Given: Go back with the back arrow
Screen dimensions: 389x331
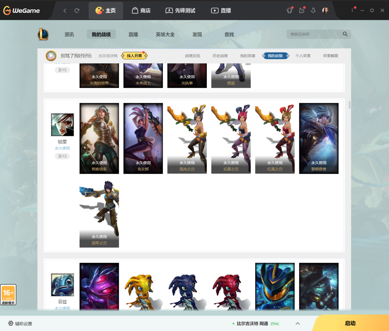Looking at the screenshot, I should point(65,10).
